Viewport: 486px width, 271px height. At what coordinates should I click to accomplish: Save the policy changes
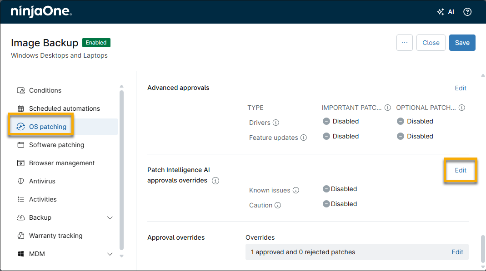click(462, 43)
